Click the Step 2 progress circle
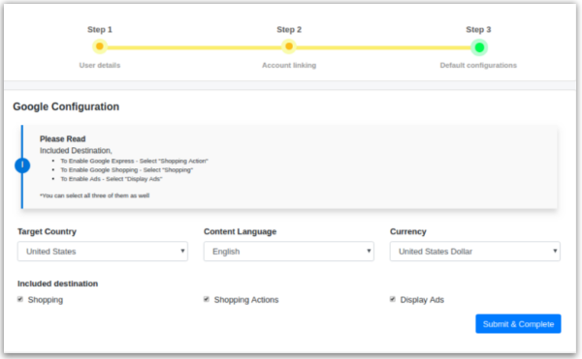The width and height of the screenshot is (582, 359). (x=289, y=46)
